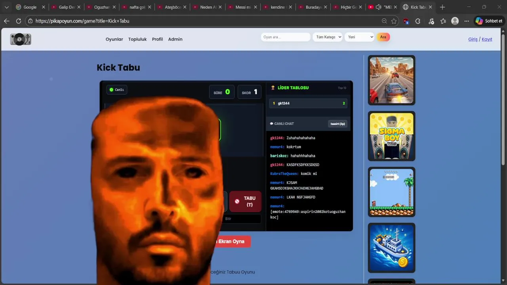Open favorites list icon in toolbar
The width and height of the screenshot is (507, 285).
click(x=443, y=21)
